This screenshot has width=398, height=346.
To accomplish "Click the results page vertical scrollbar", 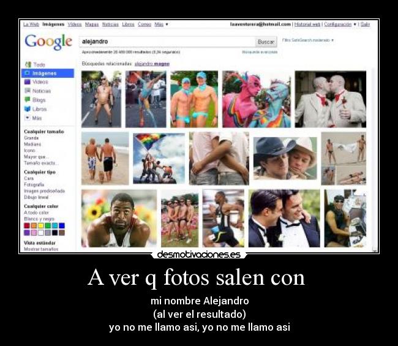I will [375, 160].
